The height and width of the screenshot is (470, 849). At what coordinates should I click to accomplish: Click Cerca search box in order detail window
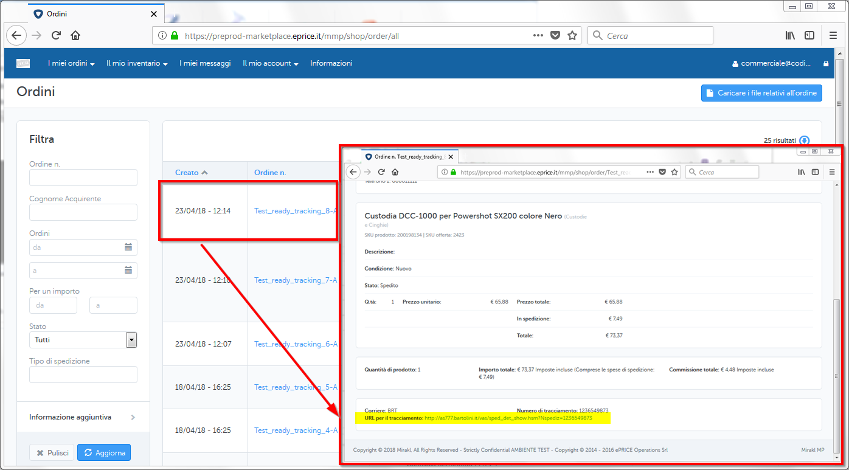coord(722,172)
